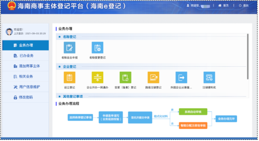259x141 pixels.
Task: Click orange 智能分配注册官审核 box
Action: 193,125
